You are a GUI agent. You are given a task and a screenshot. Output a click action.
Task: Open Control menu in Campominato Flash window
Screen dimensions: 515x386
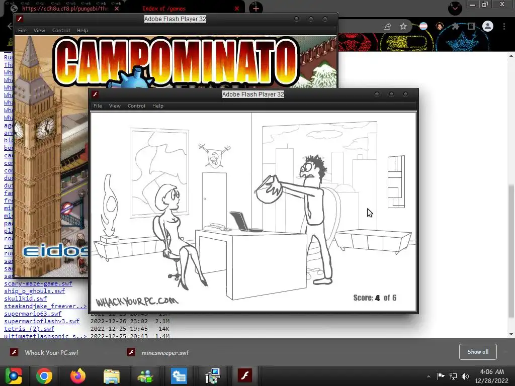point(61,30)
